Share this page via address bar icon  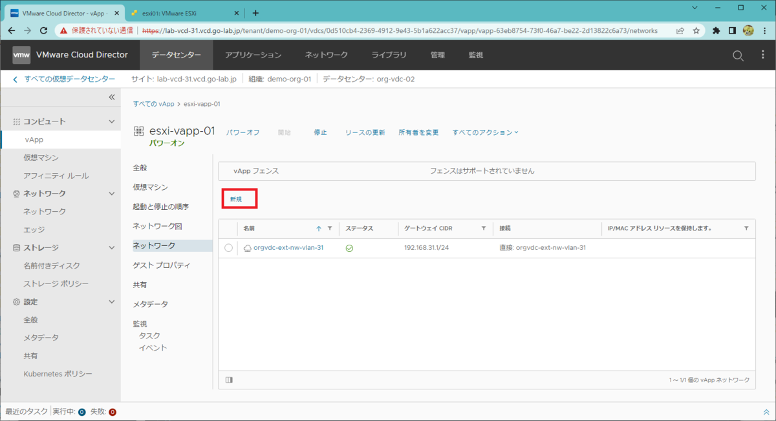680,30
